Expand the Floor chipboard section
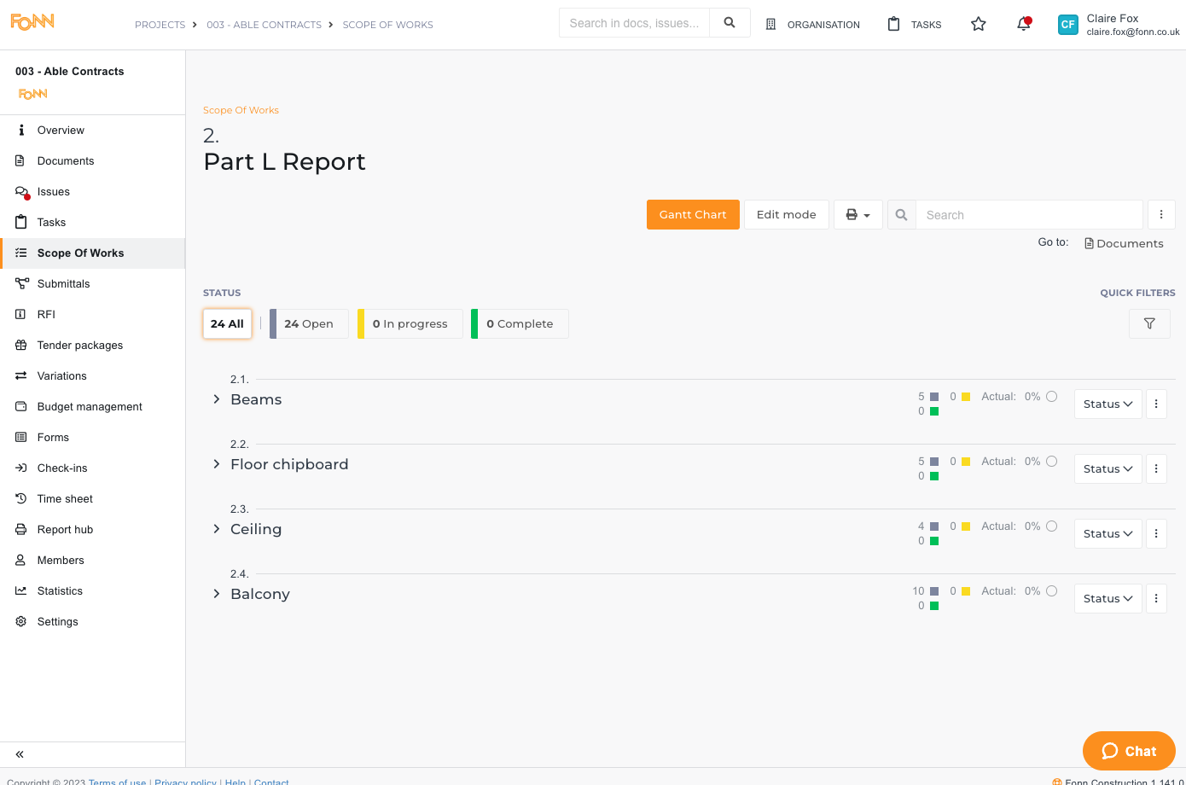 [217, 464]
